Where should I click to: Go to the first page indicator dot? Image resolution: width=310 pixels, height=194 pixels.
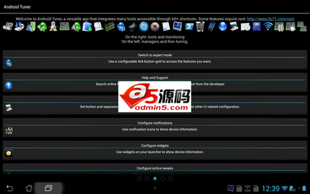pos(139,178)
